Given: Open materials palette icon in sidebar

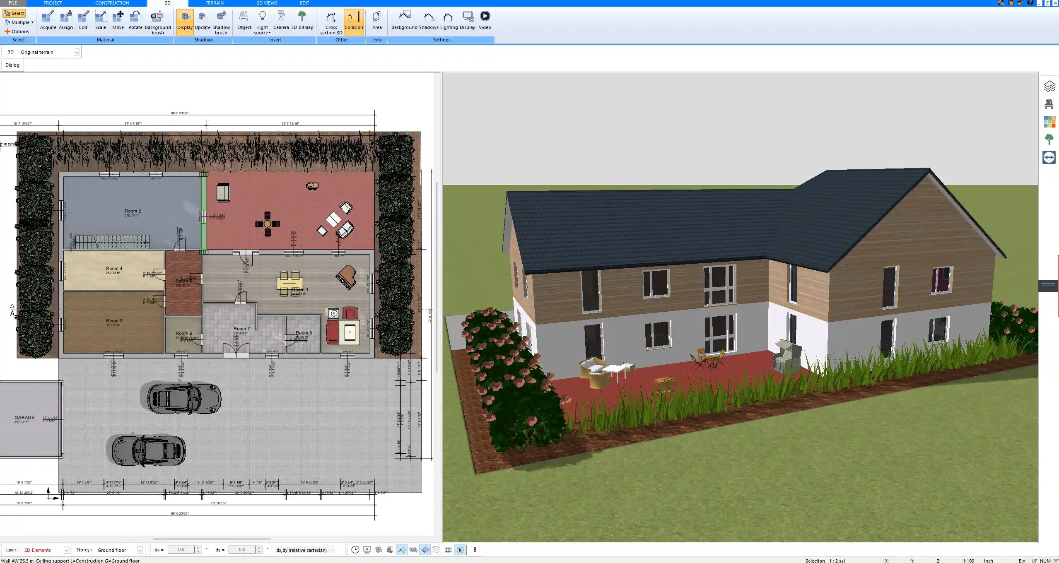Looking at the screenshot, I should pos(1049,122).
